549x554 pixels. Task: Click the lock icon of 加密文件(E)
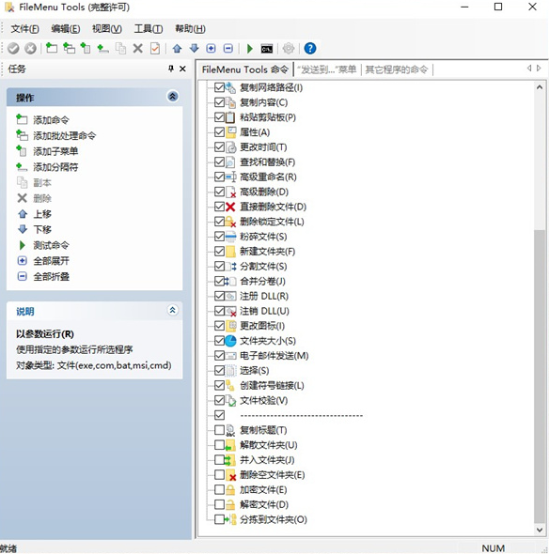(230, 490)
